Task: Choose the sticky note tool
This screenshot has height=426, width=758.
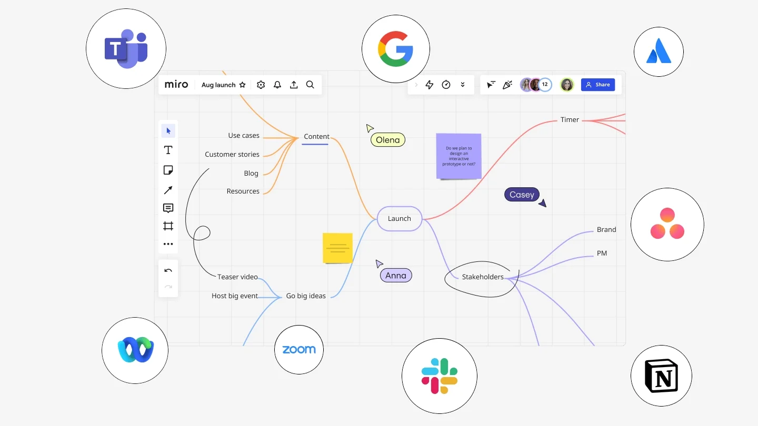Action: coord(168,170)
